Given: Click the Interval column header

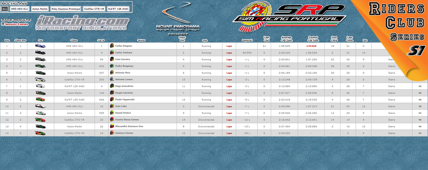Looking at the screenshot, I should (247, 40).
